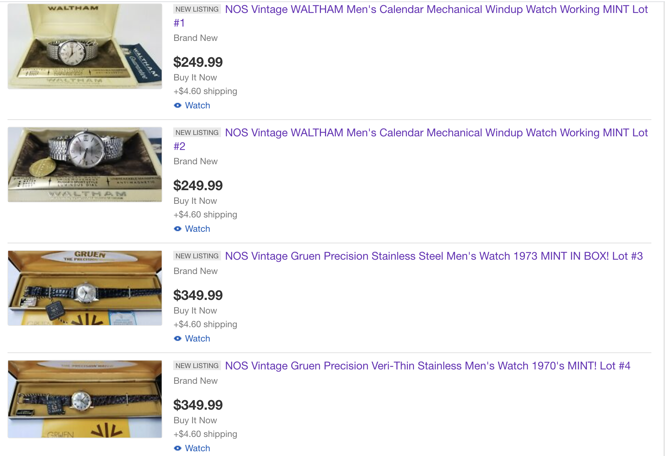Click the eye icon for Gruen Lot #3
Image resolution: width=665 pixels, height=456 pixels.
coord(177,338)
